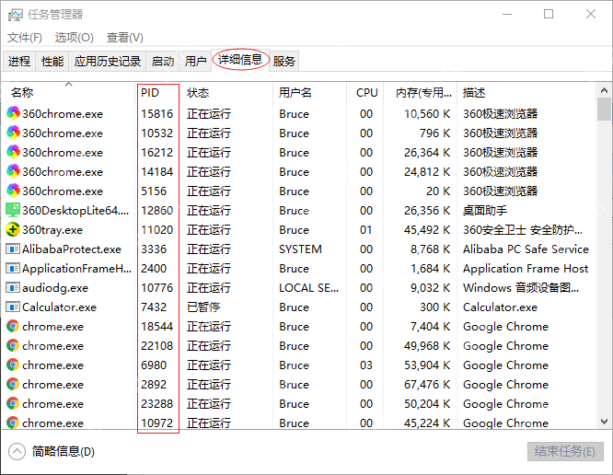Click memory value 67,476 K

[427, 384]
